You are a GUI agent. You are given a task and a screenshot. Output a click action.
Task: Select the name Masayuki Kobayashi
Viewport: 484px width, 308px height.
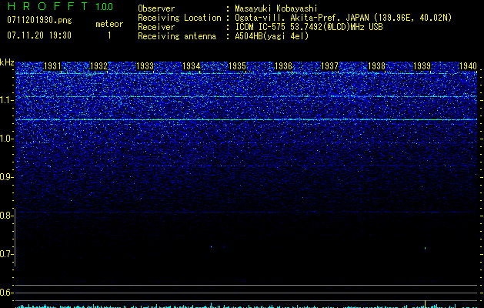276,9
